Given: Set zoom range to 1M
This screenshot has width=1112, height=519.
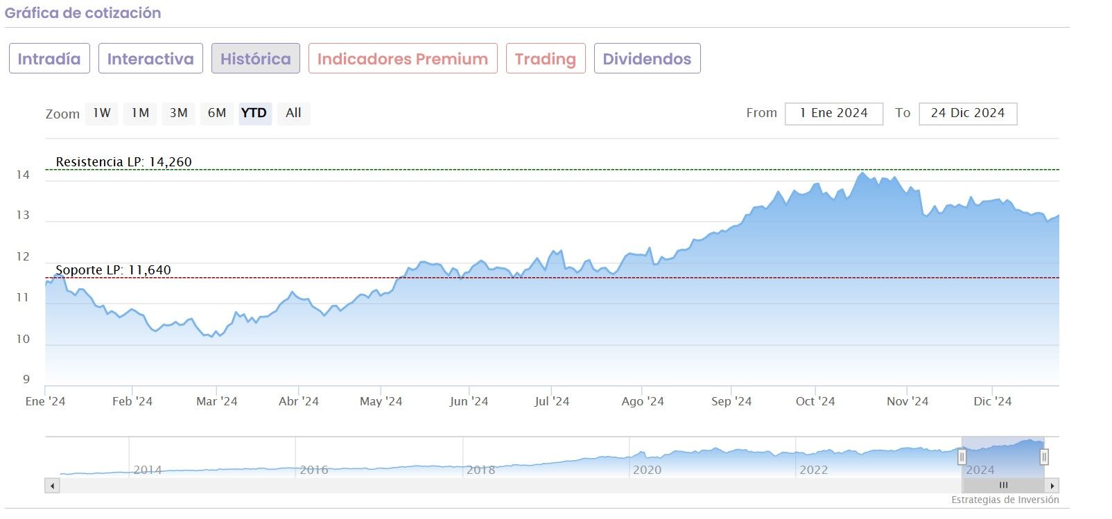Looking at the screenshot, I should (x=140, y=113).
